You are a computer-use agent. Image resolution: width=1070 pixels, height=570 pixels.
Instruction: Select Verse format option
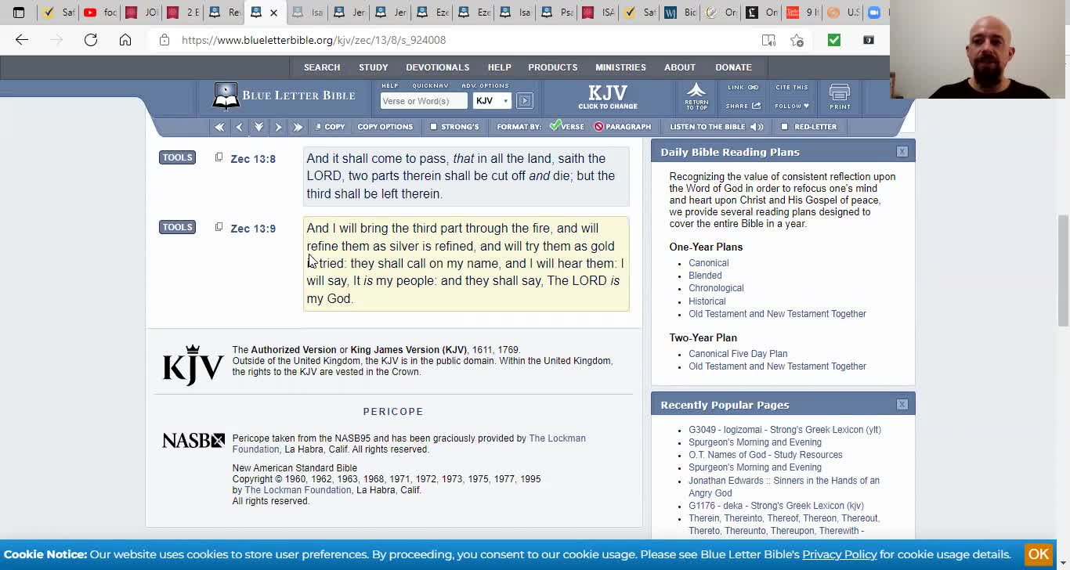coord(566,126)
